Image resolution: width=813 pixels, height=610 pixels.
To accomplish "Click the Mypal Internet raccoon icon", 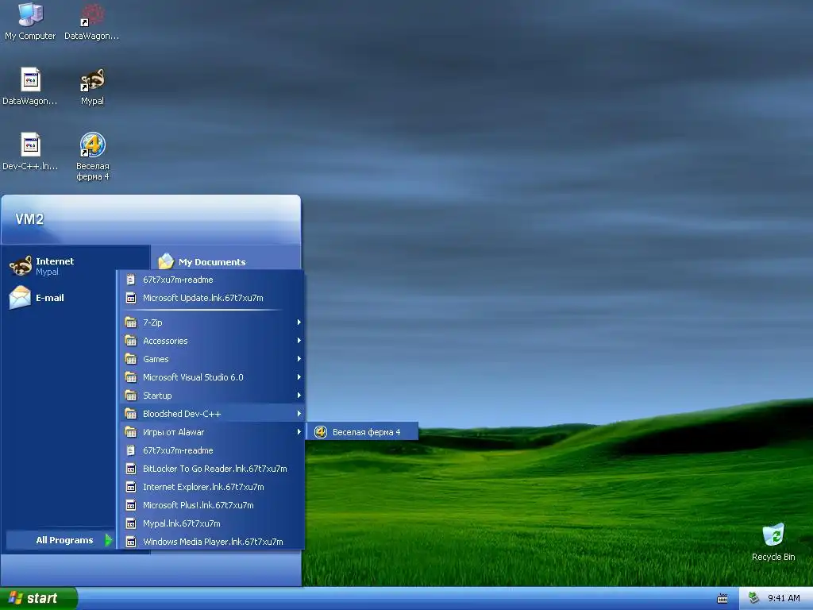I will [x=21, y=265].
